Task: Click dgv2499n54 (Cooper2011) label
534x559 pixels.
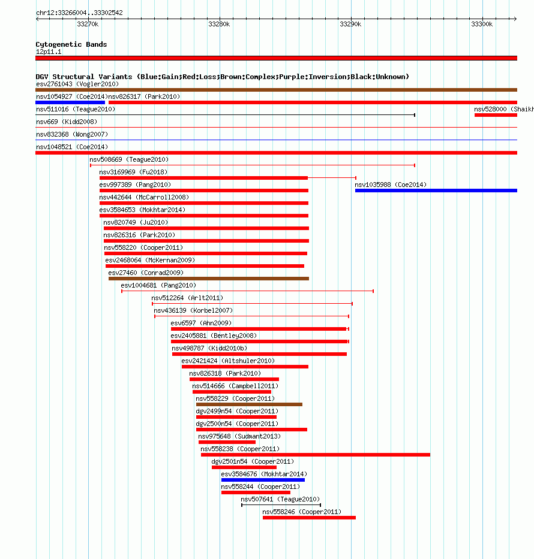Action: coord(237,412)
